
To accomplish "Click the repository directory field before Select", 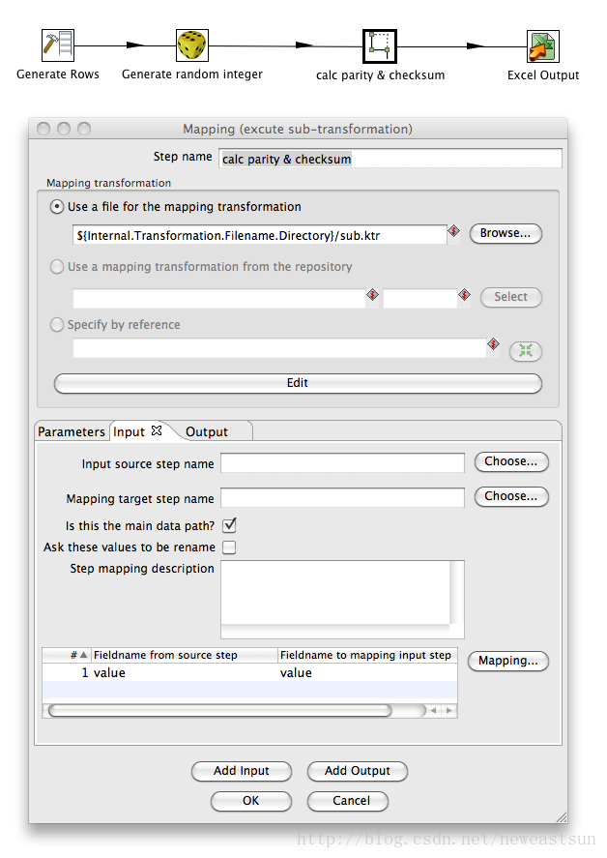I will point(420,299).
